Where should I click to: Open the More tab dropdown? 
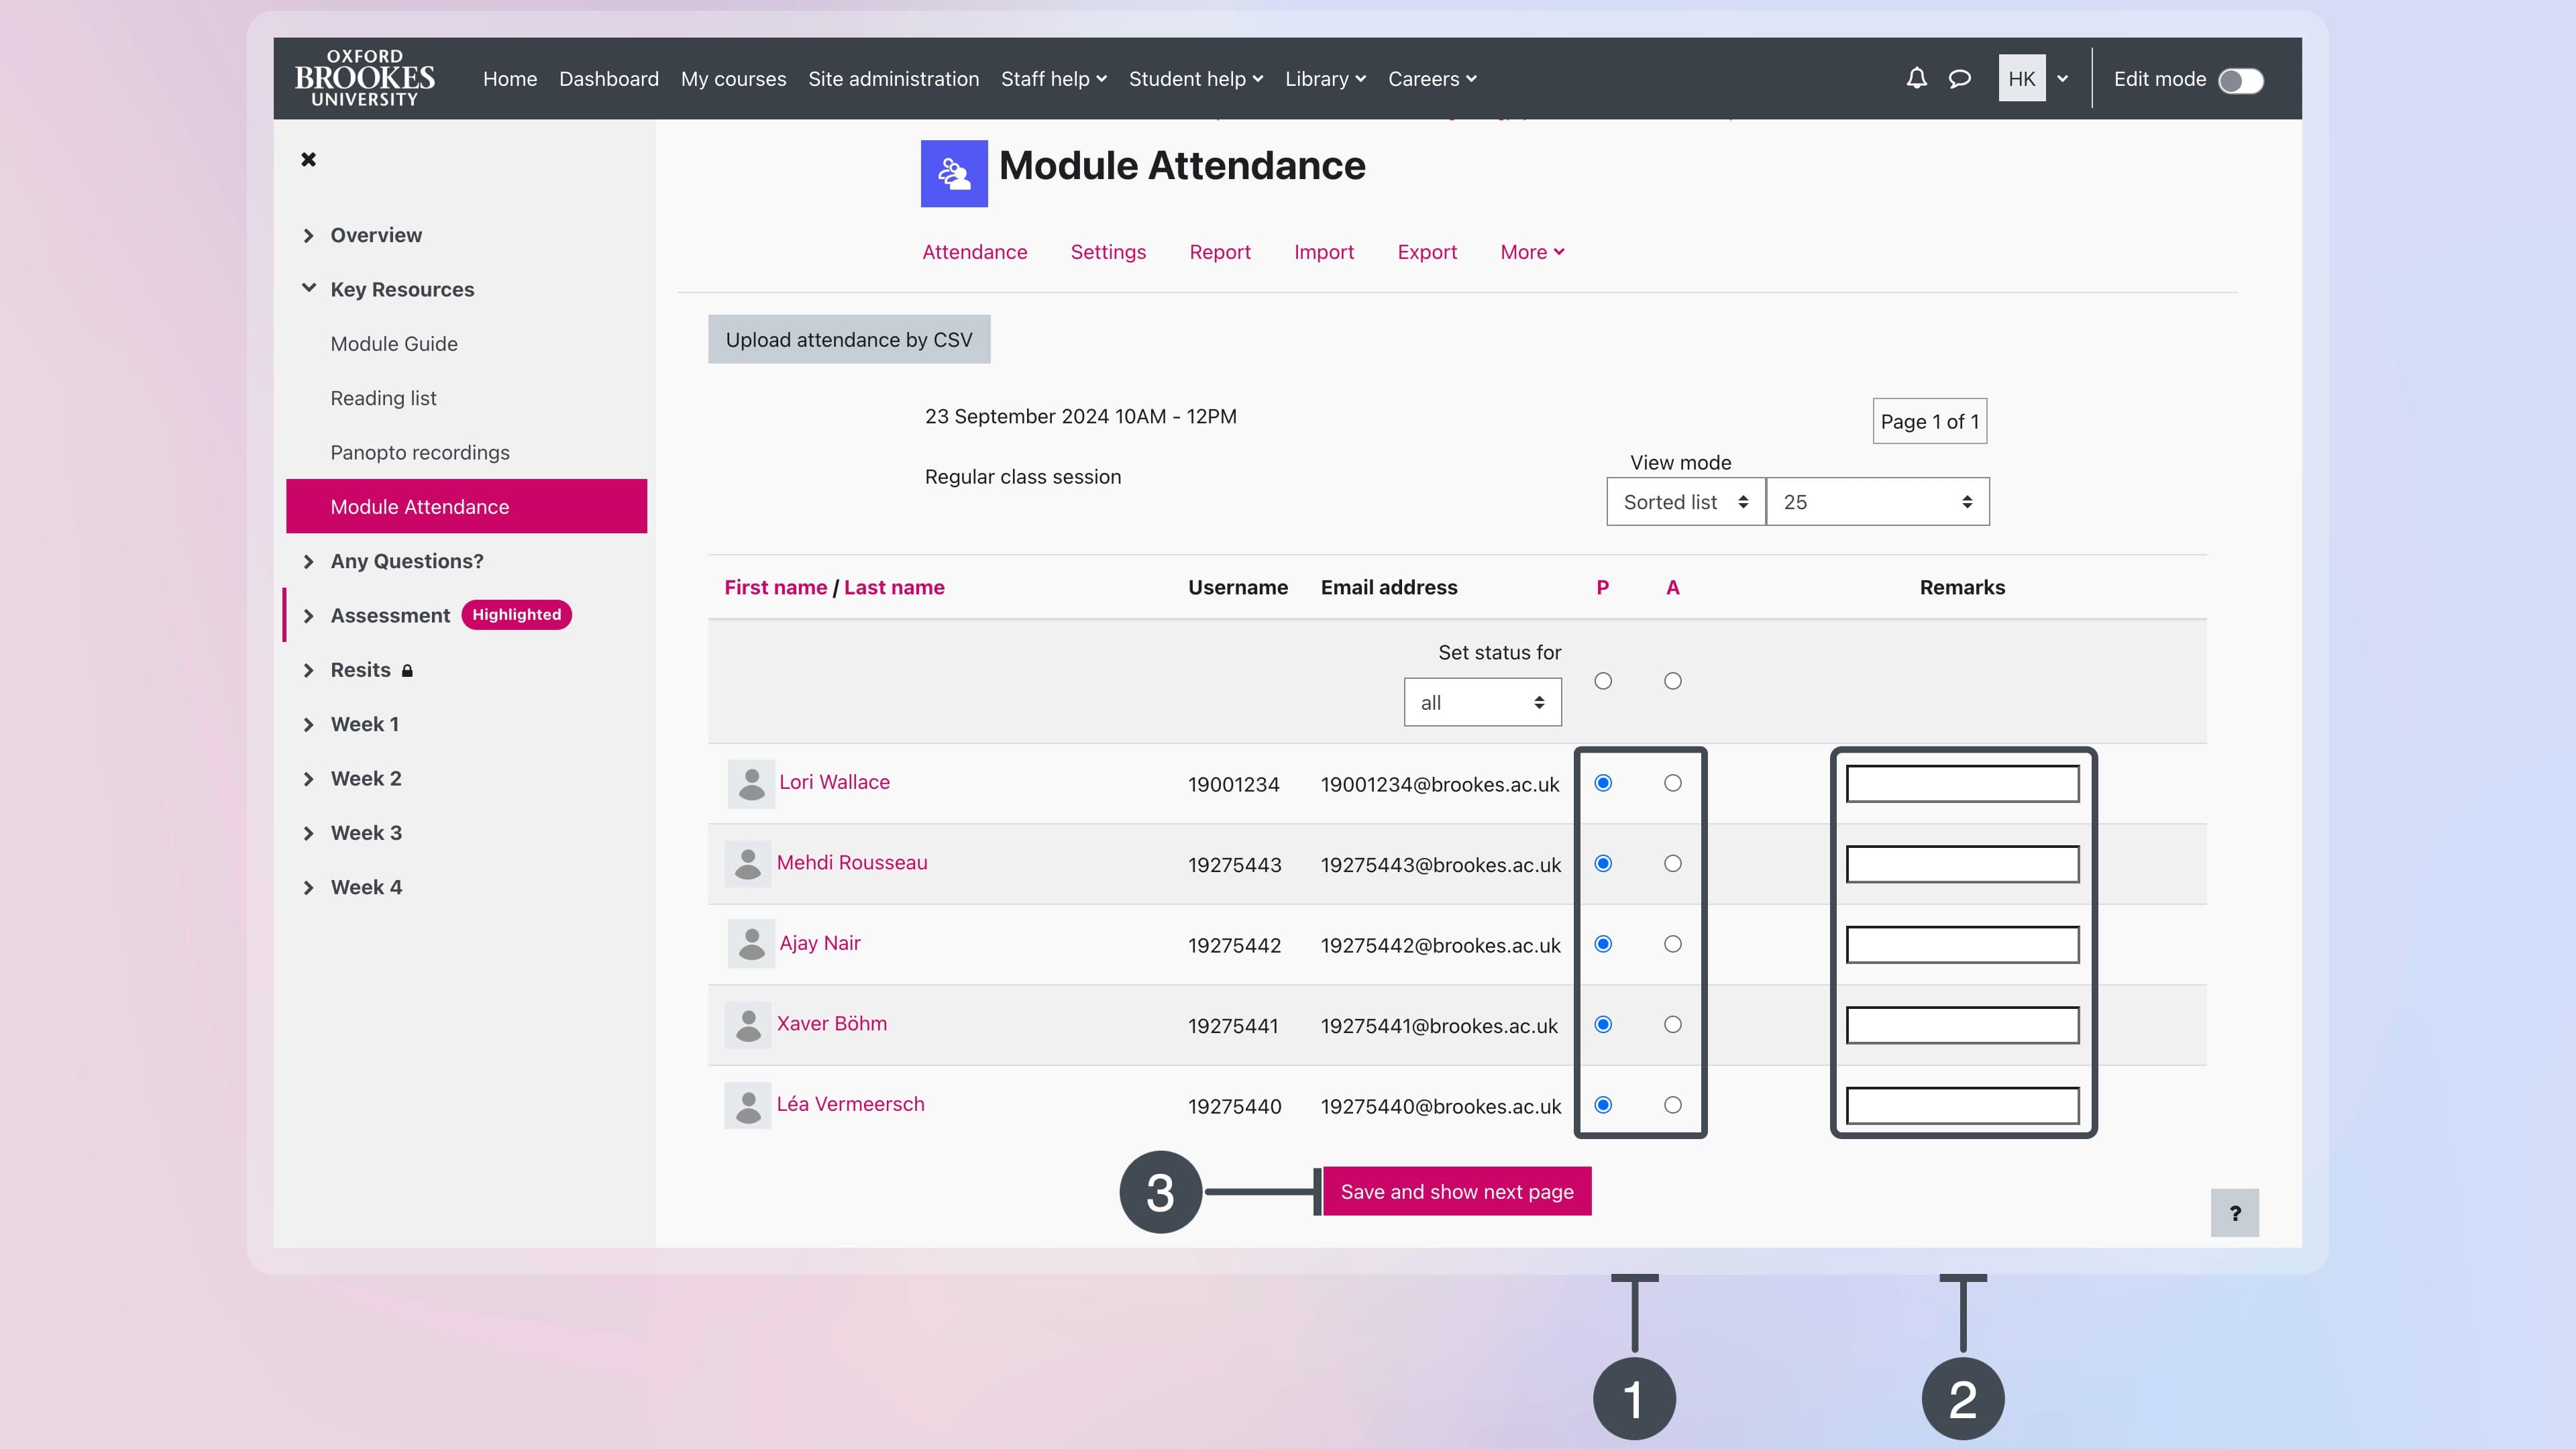pos(1532,252)
